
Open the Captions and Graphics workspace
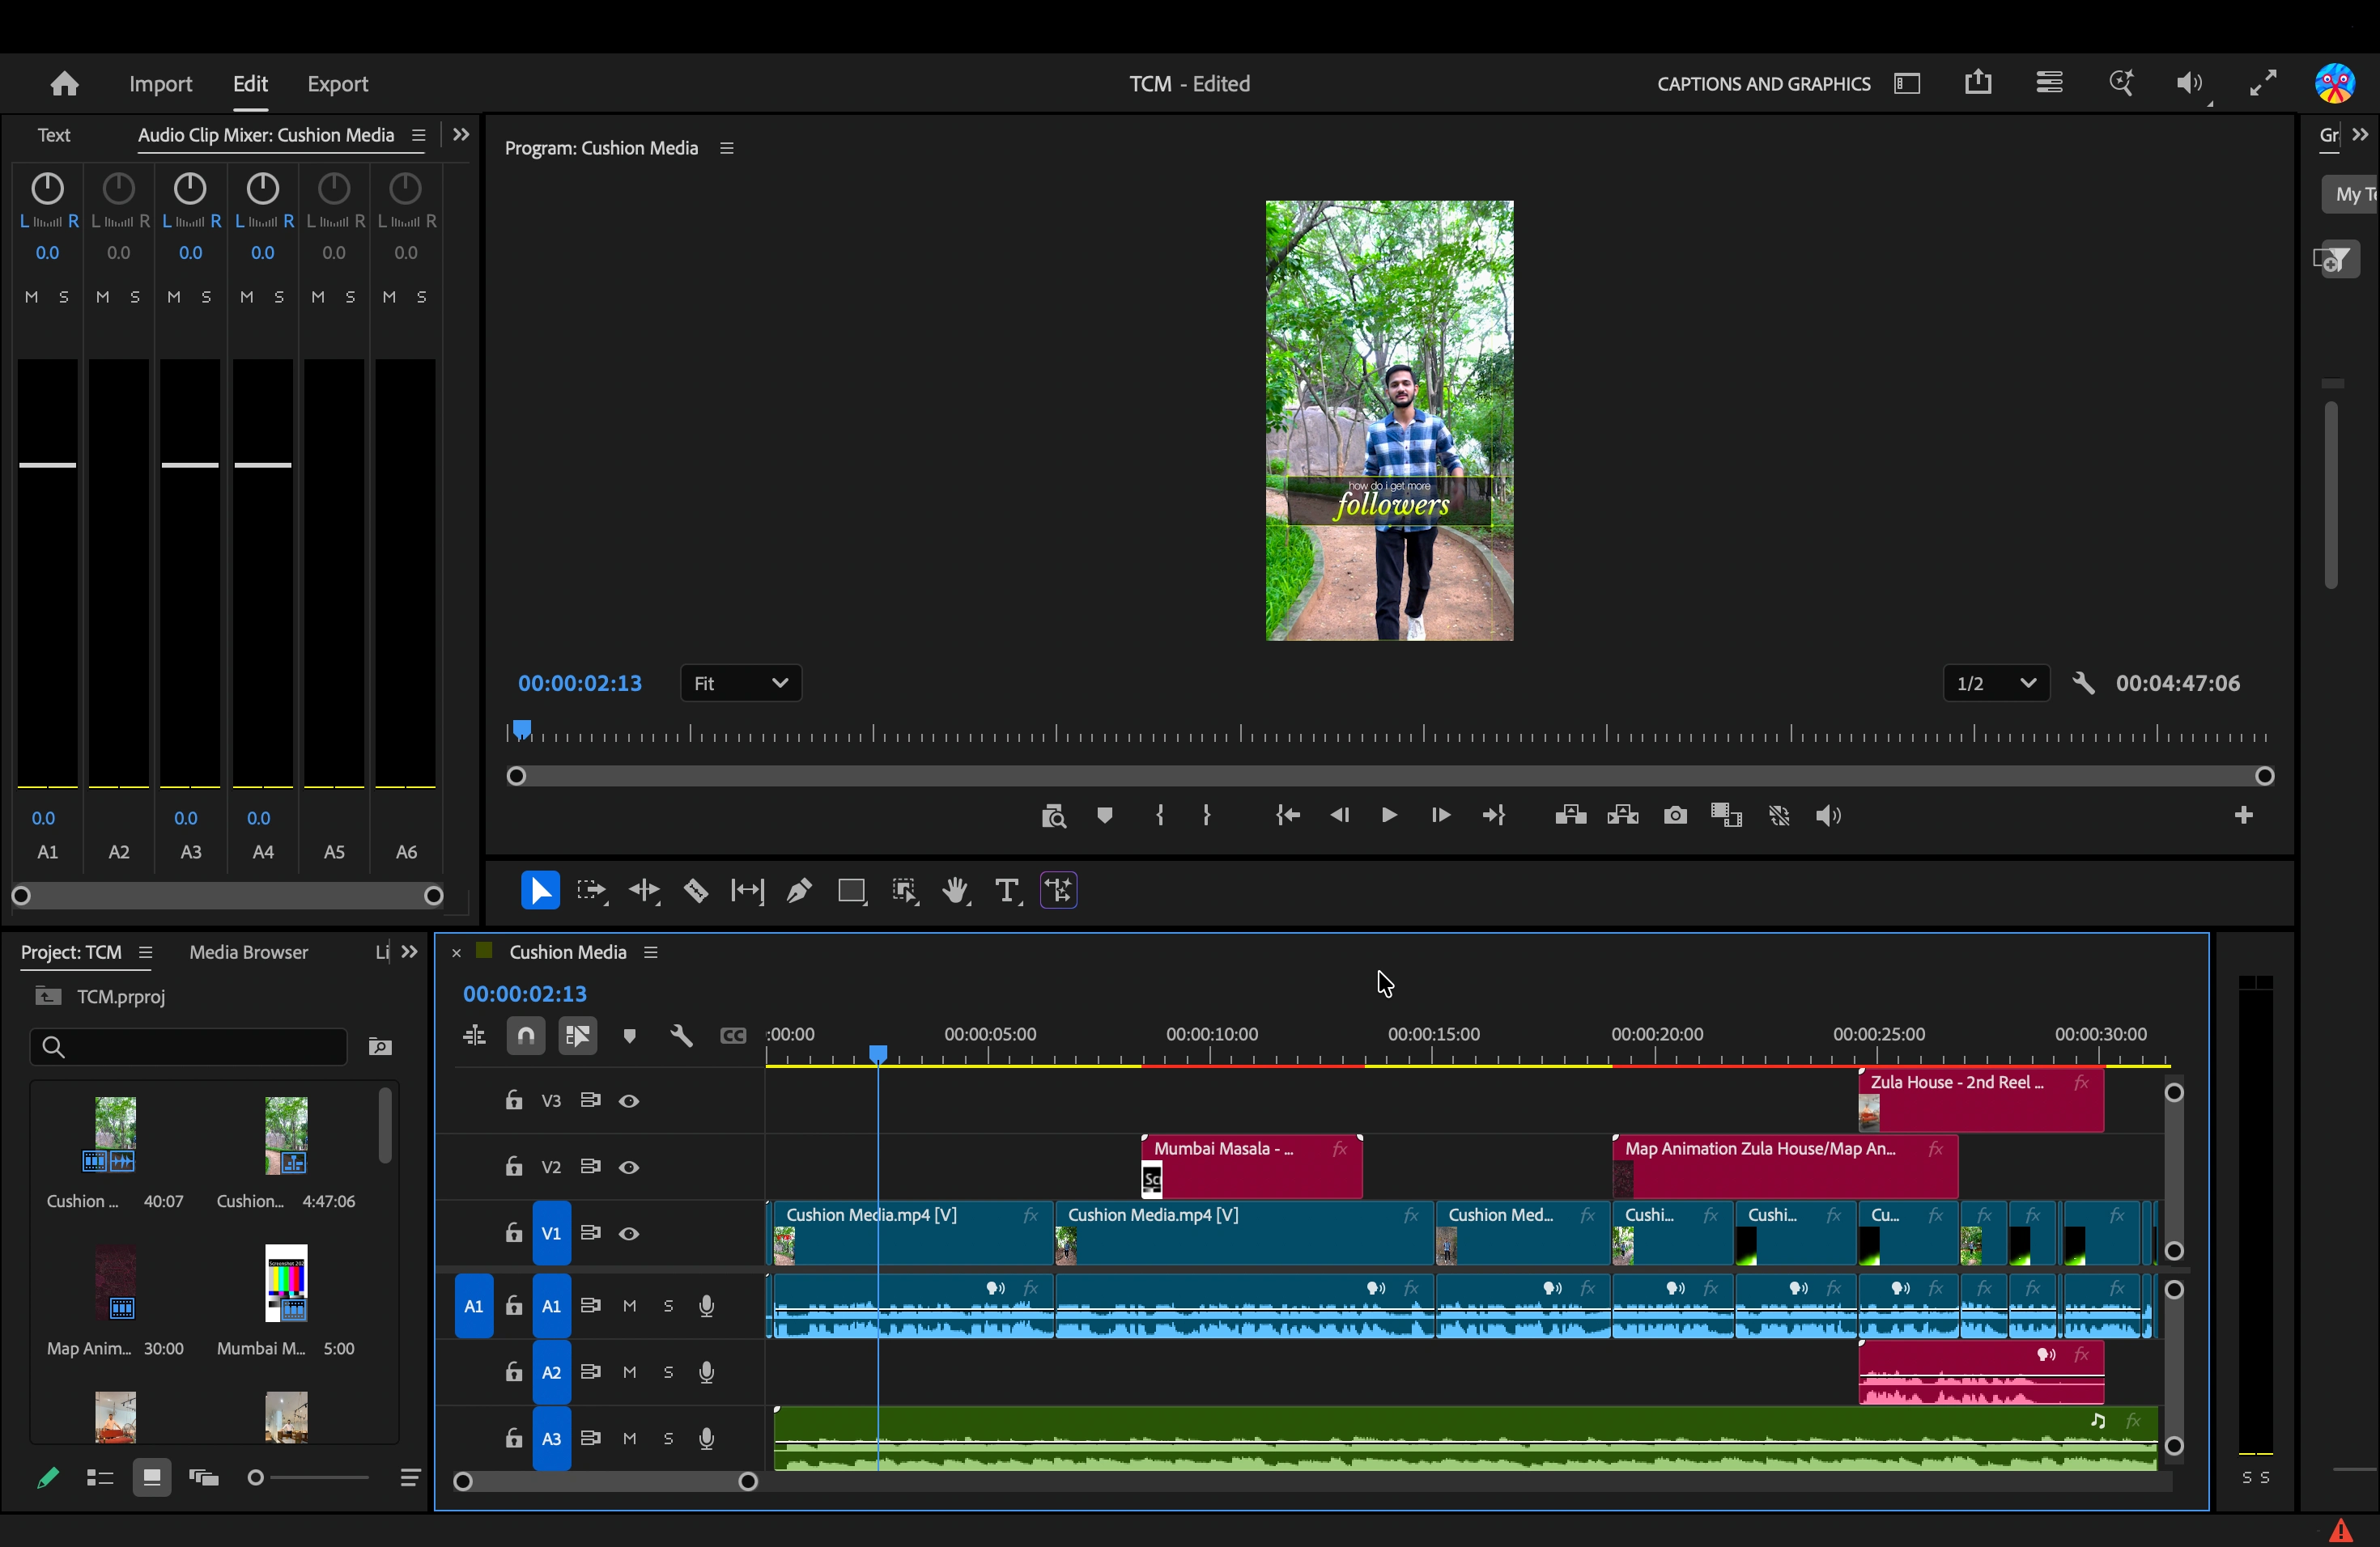(x=1763, y=84)
